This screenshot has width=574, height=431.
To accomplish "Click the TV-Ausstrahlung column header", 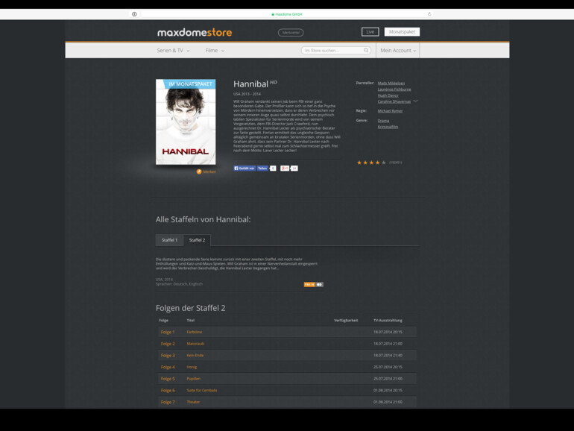I will (388, 321).
